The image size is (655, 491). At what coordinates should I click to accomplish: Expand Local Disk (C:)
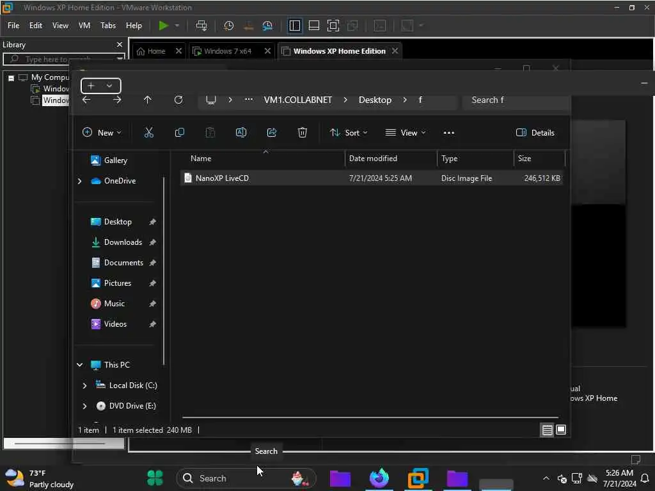[x=84, y=386]
